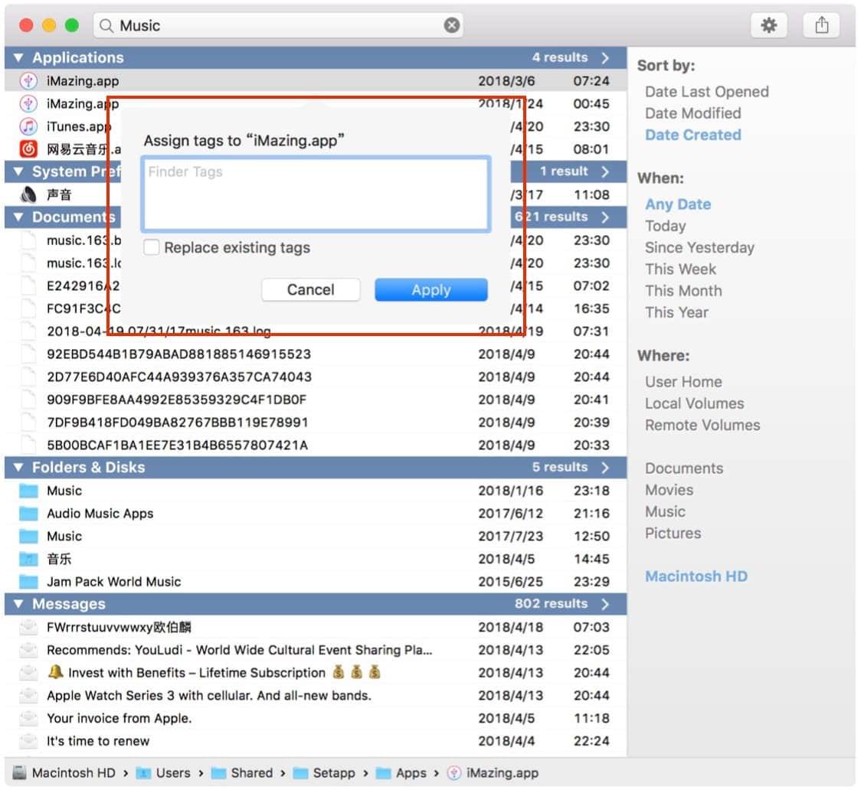Viewport: 861px width, 790px height.
Task: Click the Finder Tags input field
Action: tap(316, 194)
